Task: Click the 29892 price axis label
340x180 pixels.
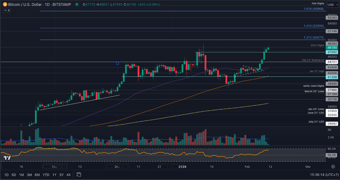Action: (332, 124)
